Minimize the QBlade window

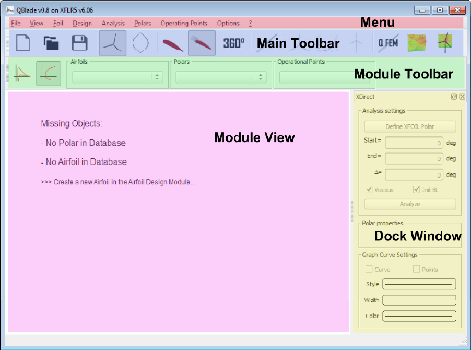(422, 10)
